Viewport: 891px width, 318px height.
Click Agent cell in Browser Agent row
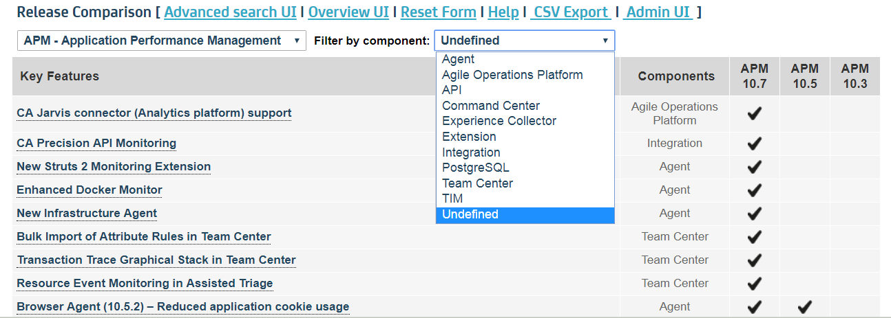click(x=675, y=307)
